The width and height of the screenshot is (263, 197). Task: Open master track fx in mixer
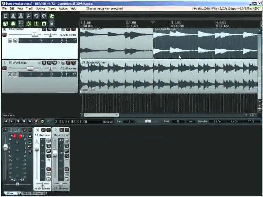[30, 152]
